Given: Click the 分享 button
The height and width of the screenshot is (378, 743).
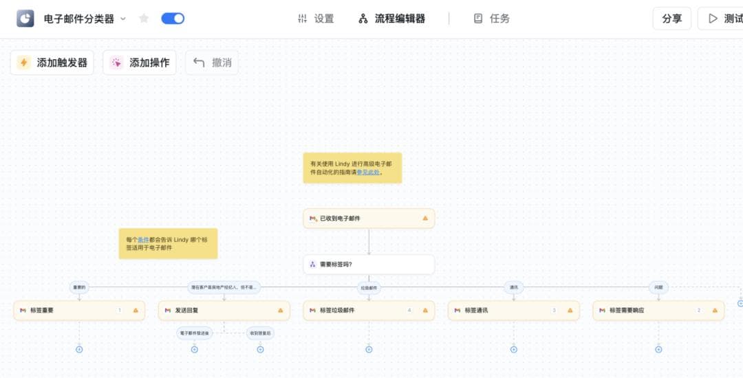Looking at the screenshot, I should 671,19.
